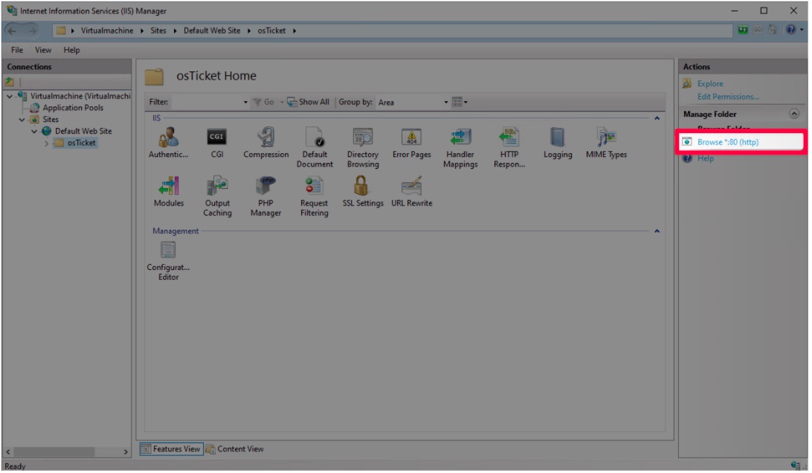Open Handler Mappings
The width and height of the screenshot is (812, 473).
(x=460, y=147)
